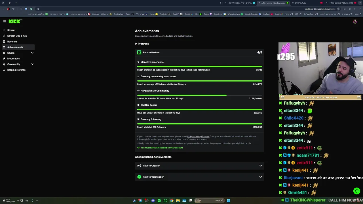Image resolution: width=363 pixels, height=204 pixels.
Task: Click the taskbar volume icon
Action: coord(18,201)
